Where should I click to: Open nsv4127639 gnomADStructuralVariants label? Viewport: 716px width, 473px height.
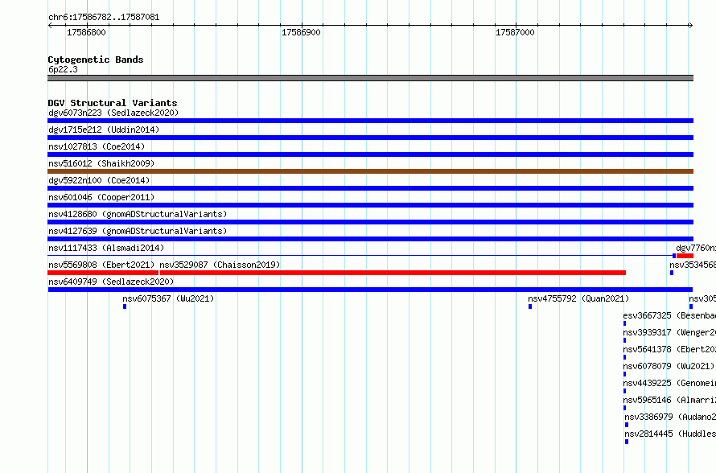pyautogui.click(x=138, y=231)
